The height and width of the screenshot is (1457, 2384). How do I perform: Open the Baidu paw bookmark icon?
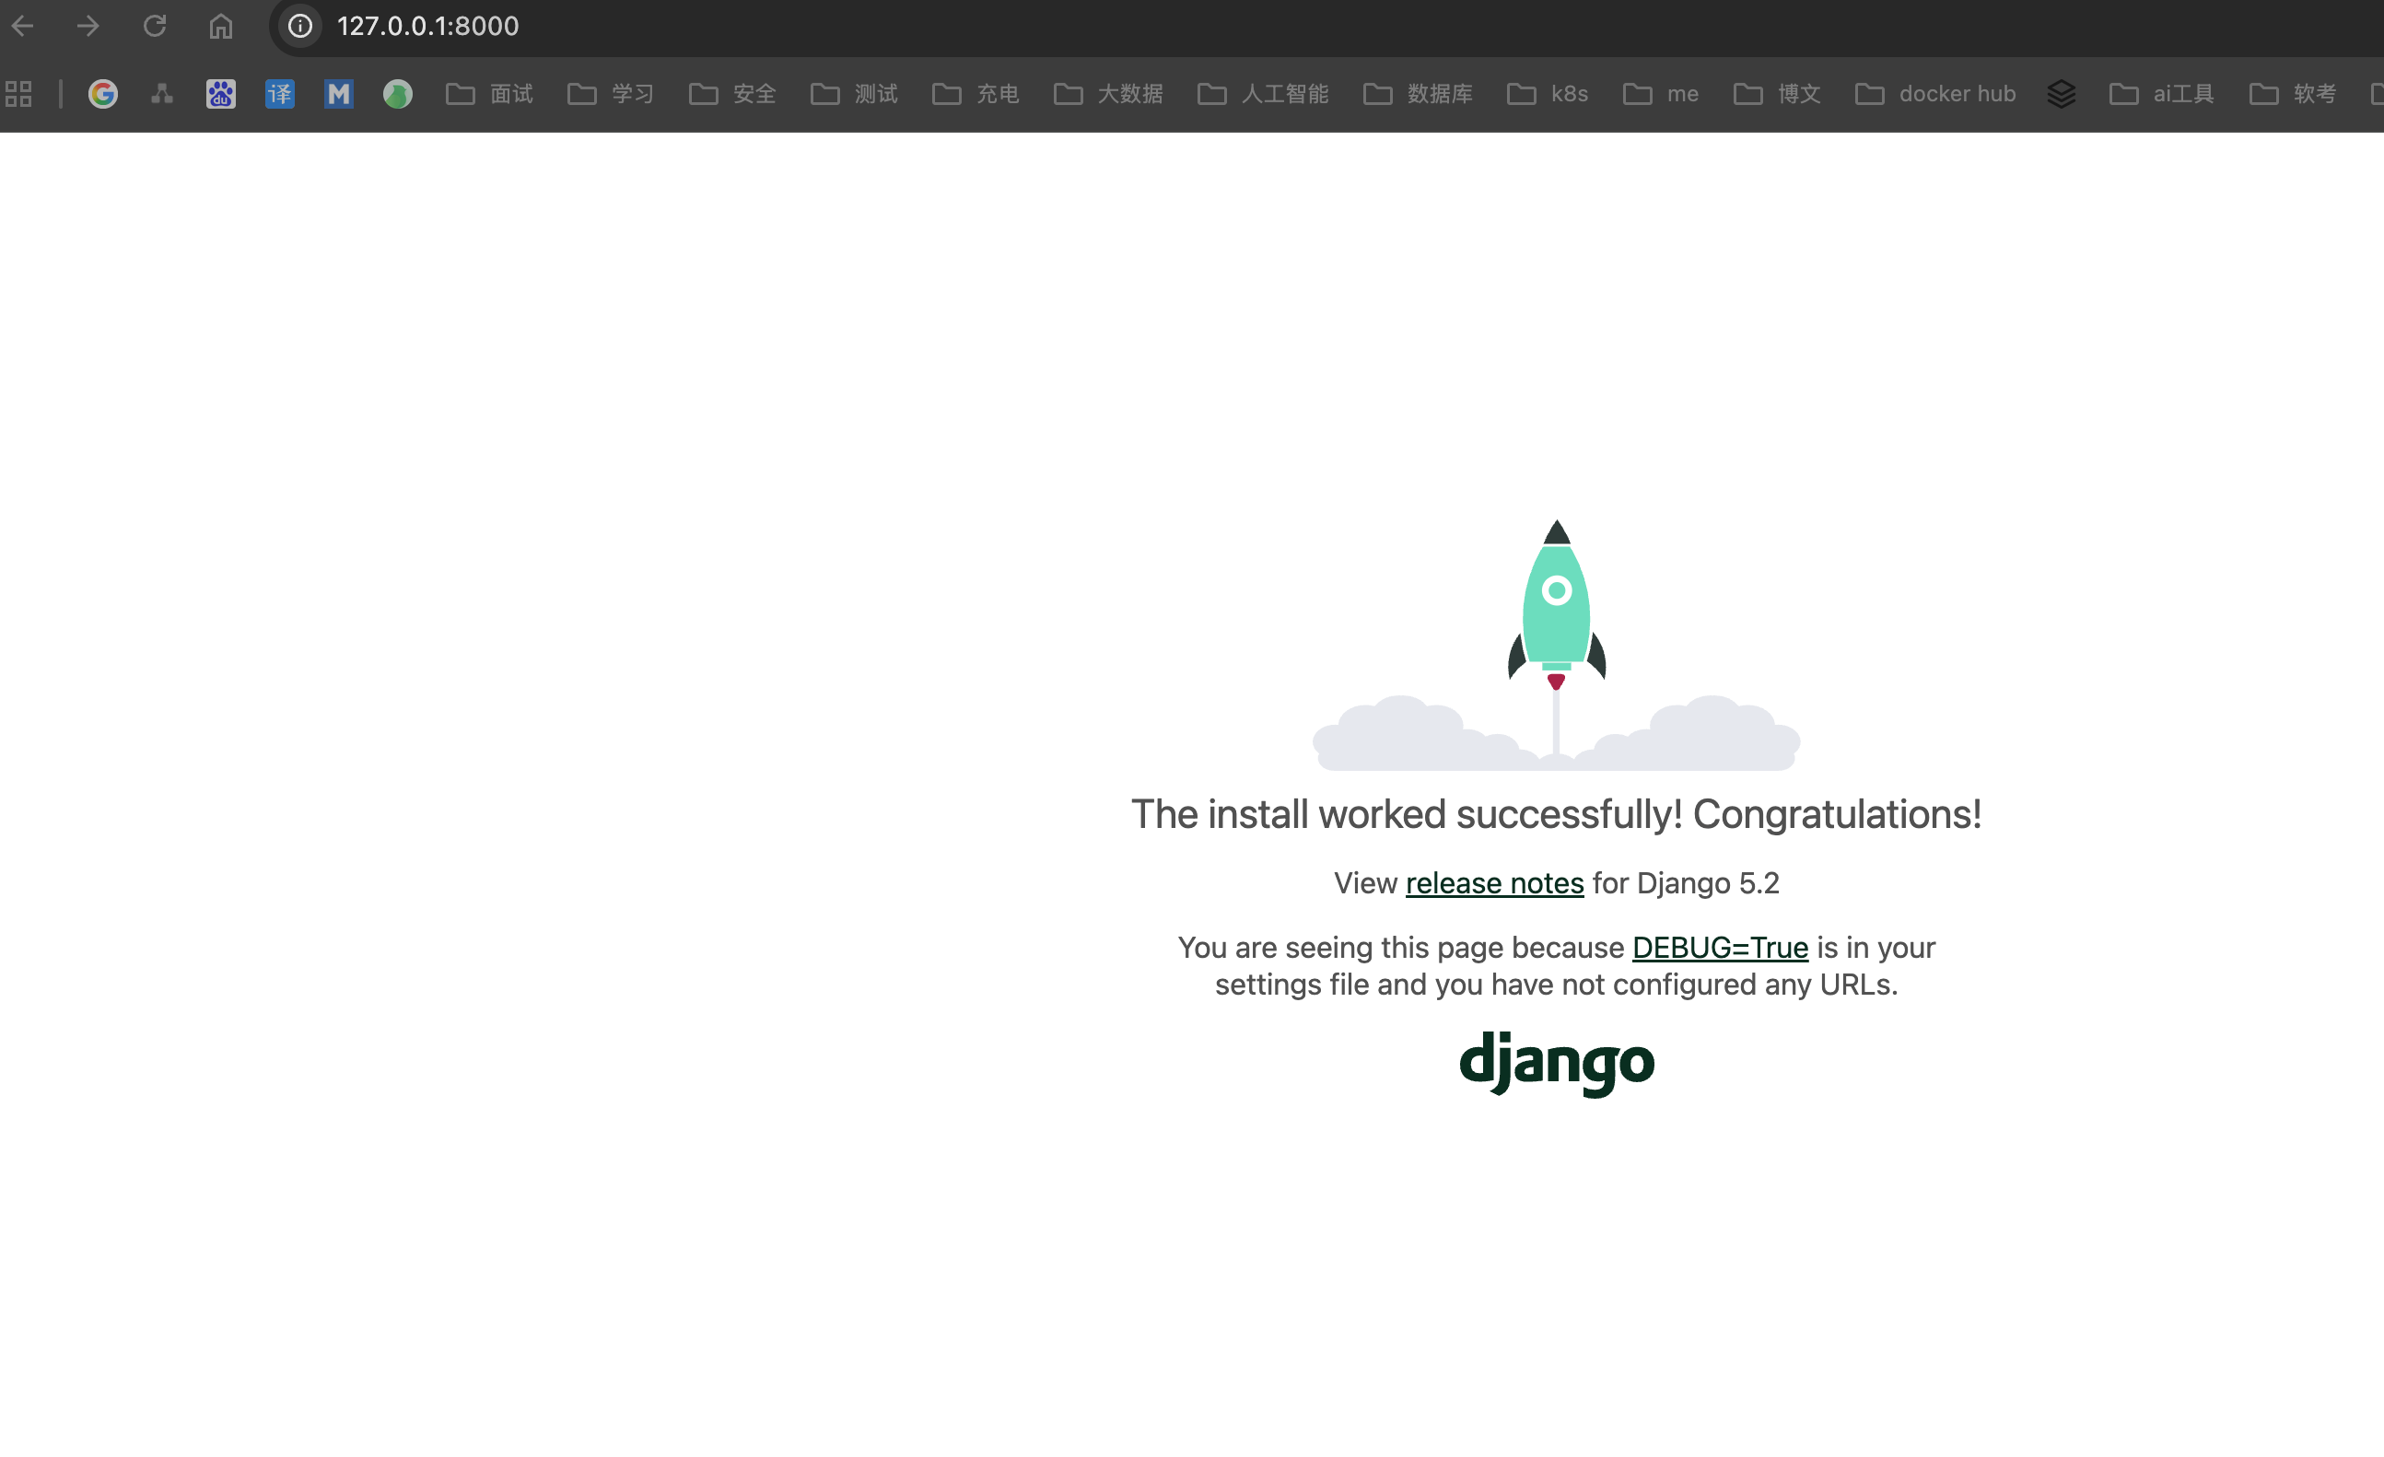coord(220,94)
